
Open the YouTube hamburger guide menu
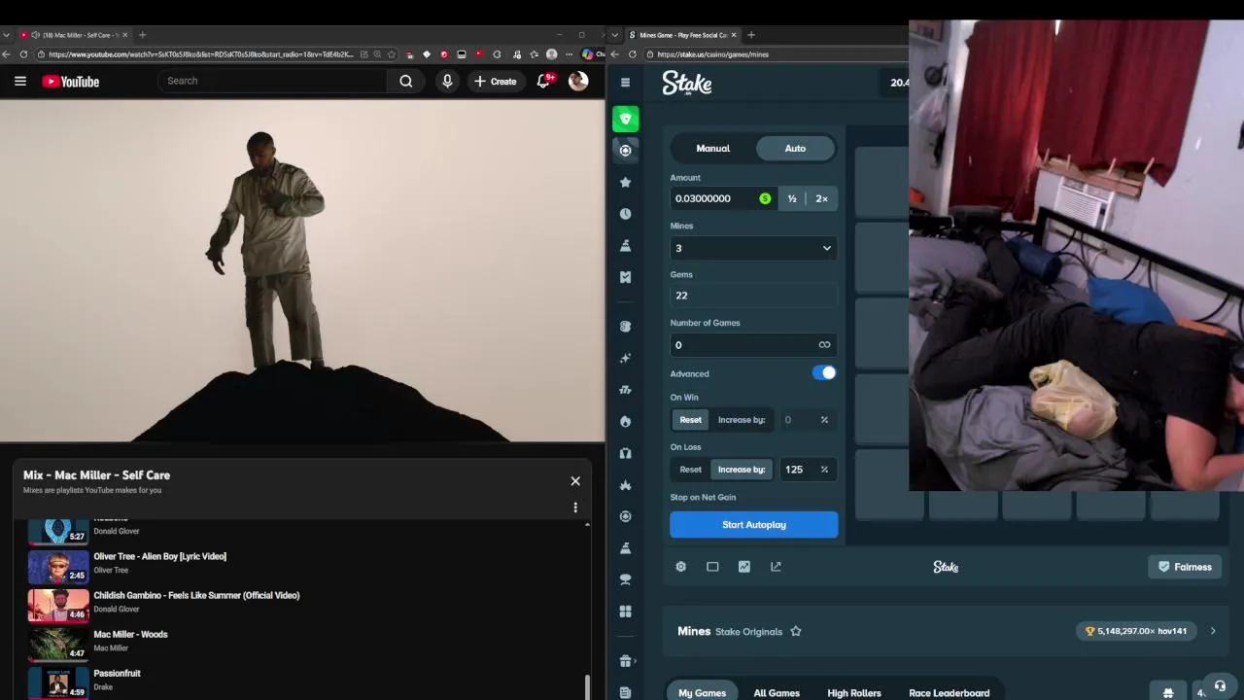[x=20, y=82]
